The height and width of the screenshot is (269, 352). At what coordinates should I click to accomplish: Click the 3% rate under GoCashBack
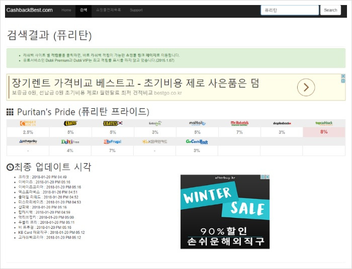[x=197, y=151]
